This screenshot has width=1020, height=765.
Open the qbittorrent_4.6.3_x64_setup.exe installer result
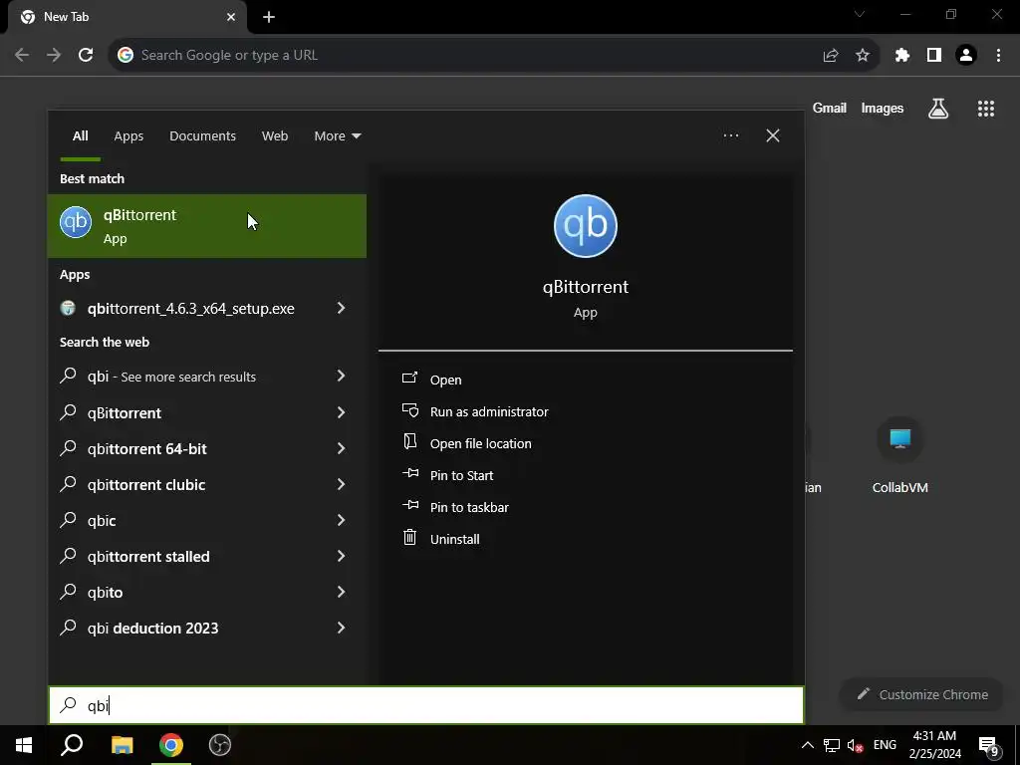[190, 309]
